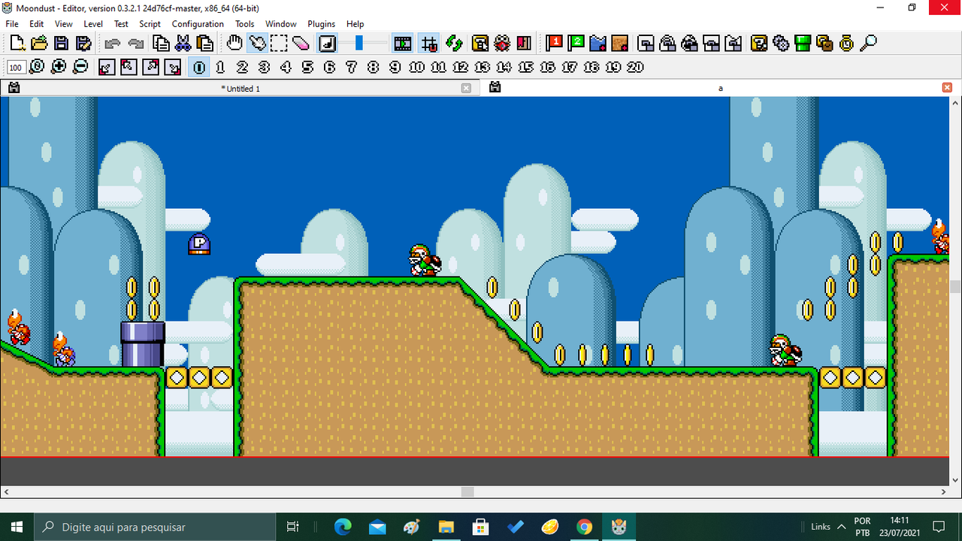The image size is (962, 541).
Task: Click the red door icon
Action: [x=524, y=43]
